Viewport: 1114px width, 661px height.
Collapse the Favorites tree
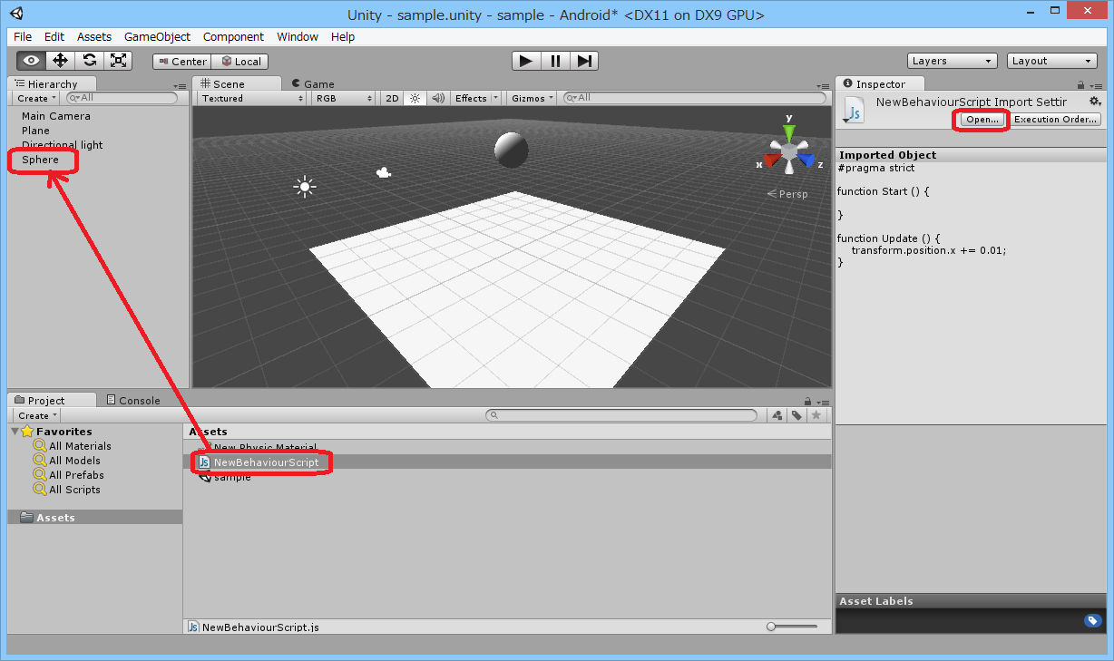point(15,432)
